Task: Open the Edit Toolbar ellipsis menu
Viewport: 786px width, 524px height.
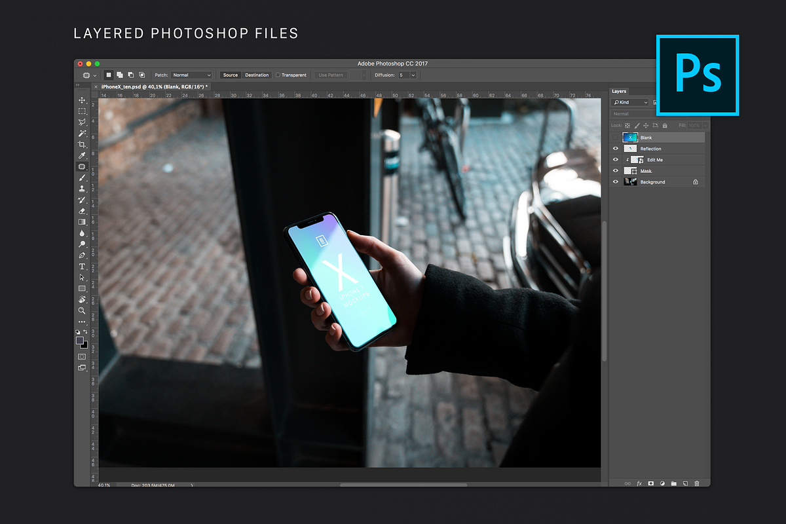Action: pyautogui.click(x=82, y=322)
